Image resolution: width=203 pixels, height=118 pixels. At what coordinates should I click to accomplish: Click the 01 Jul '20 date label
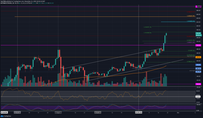(5, 112)
